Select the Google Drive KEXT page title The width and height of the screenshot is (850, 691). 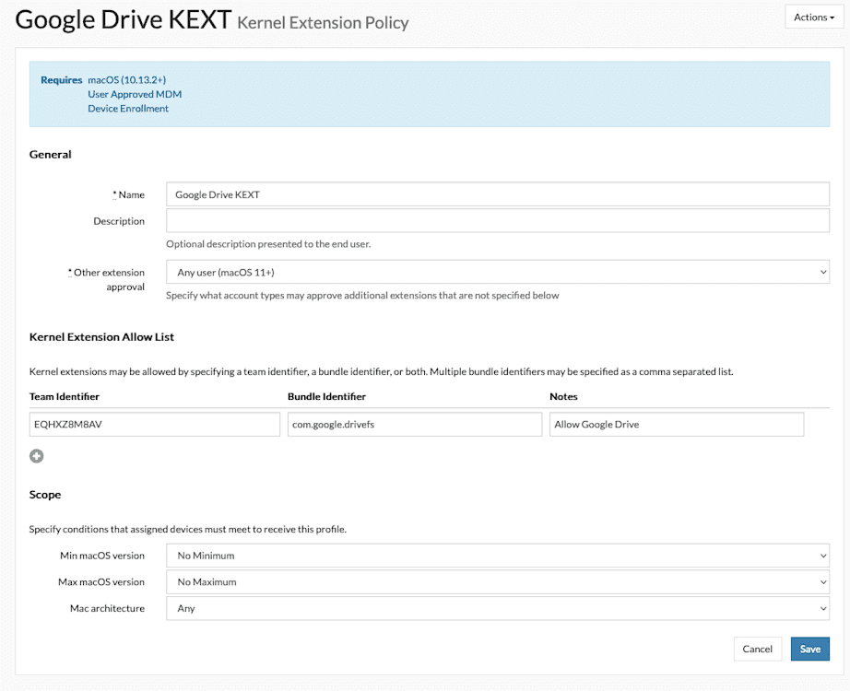pyautogui.click(x=123, y=19)
